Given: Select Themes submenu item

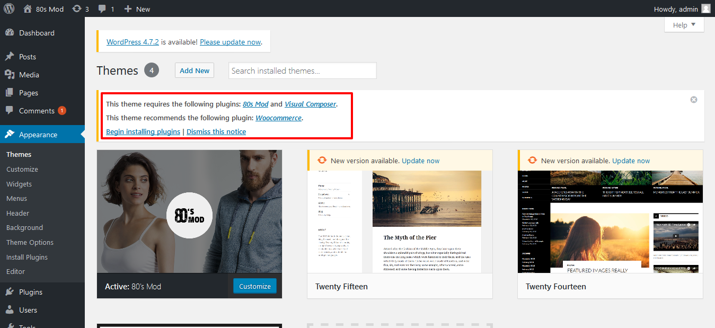Looking at the screenshot, I should click(19, 155).
